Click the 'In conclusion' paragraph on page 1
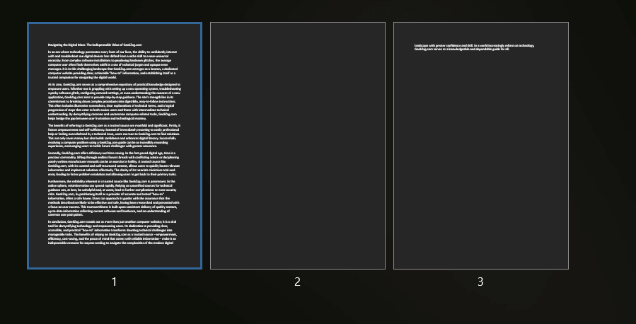Screen dimensions: 636x324 [x=112, y=232]
